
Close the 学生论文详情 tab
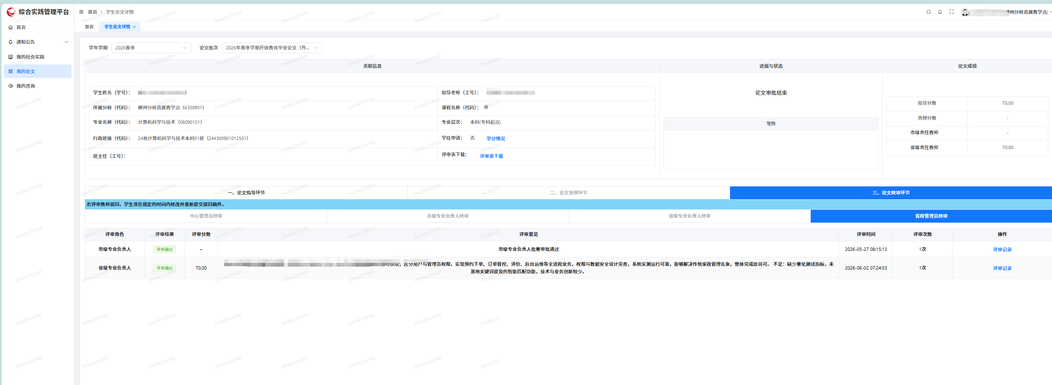134,27
